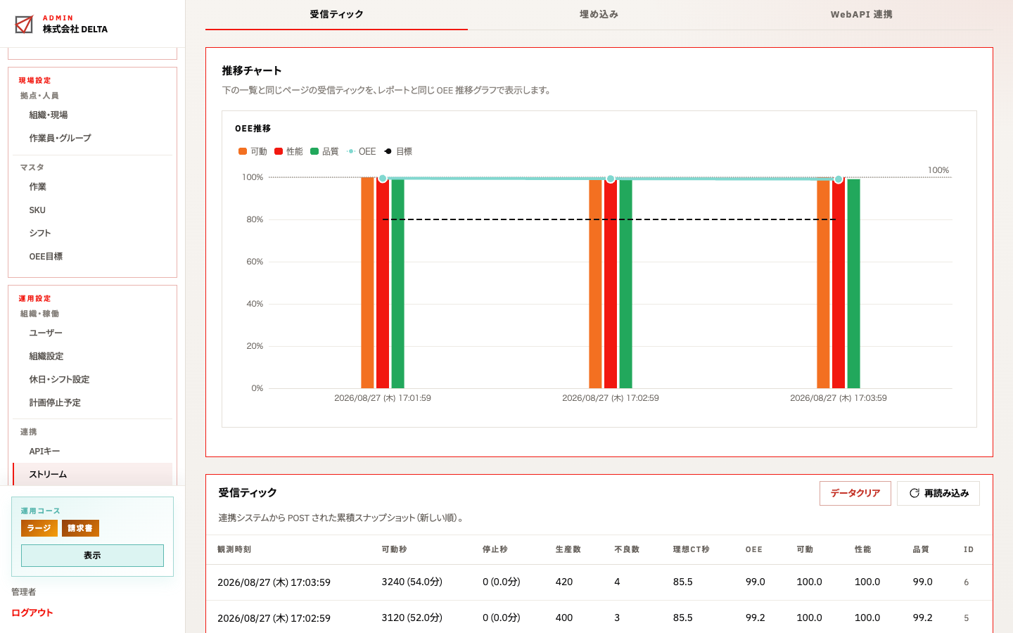Select ストリーム in the sidebar
This screenshot has width=1013, height=633.
[x=92, y=474]
